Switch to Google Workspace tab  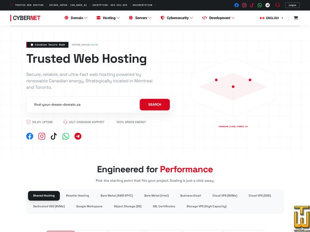click(x=89, y=206)
